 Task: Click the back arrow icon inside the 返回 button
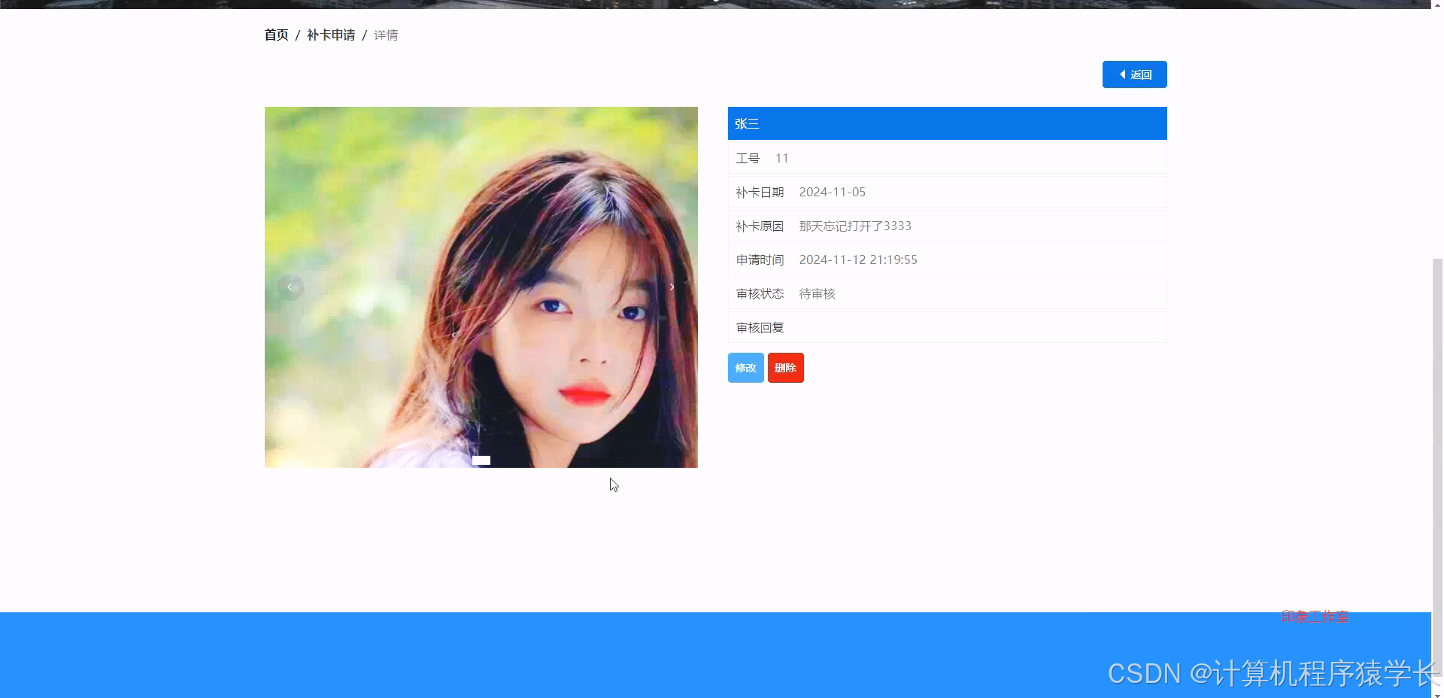[x=1122, y=74]
